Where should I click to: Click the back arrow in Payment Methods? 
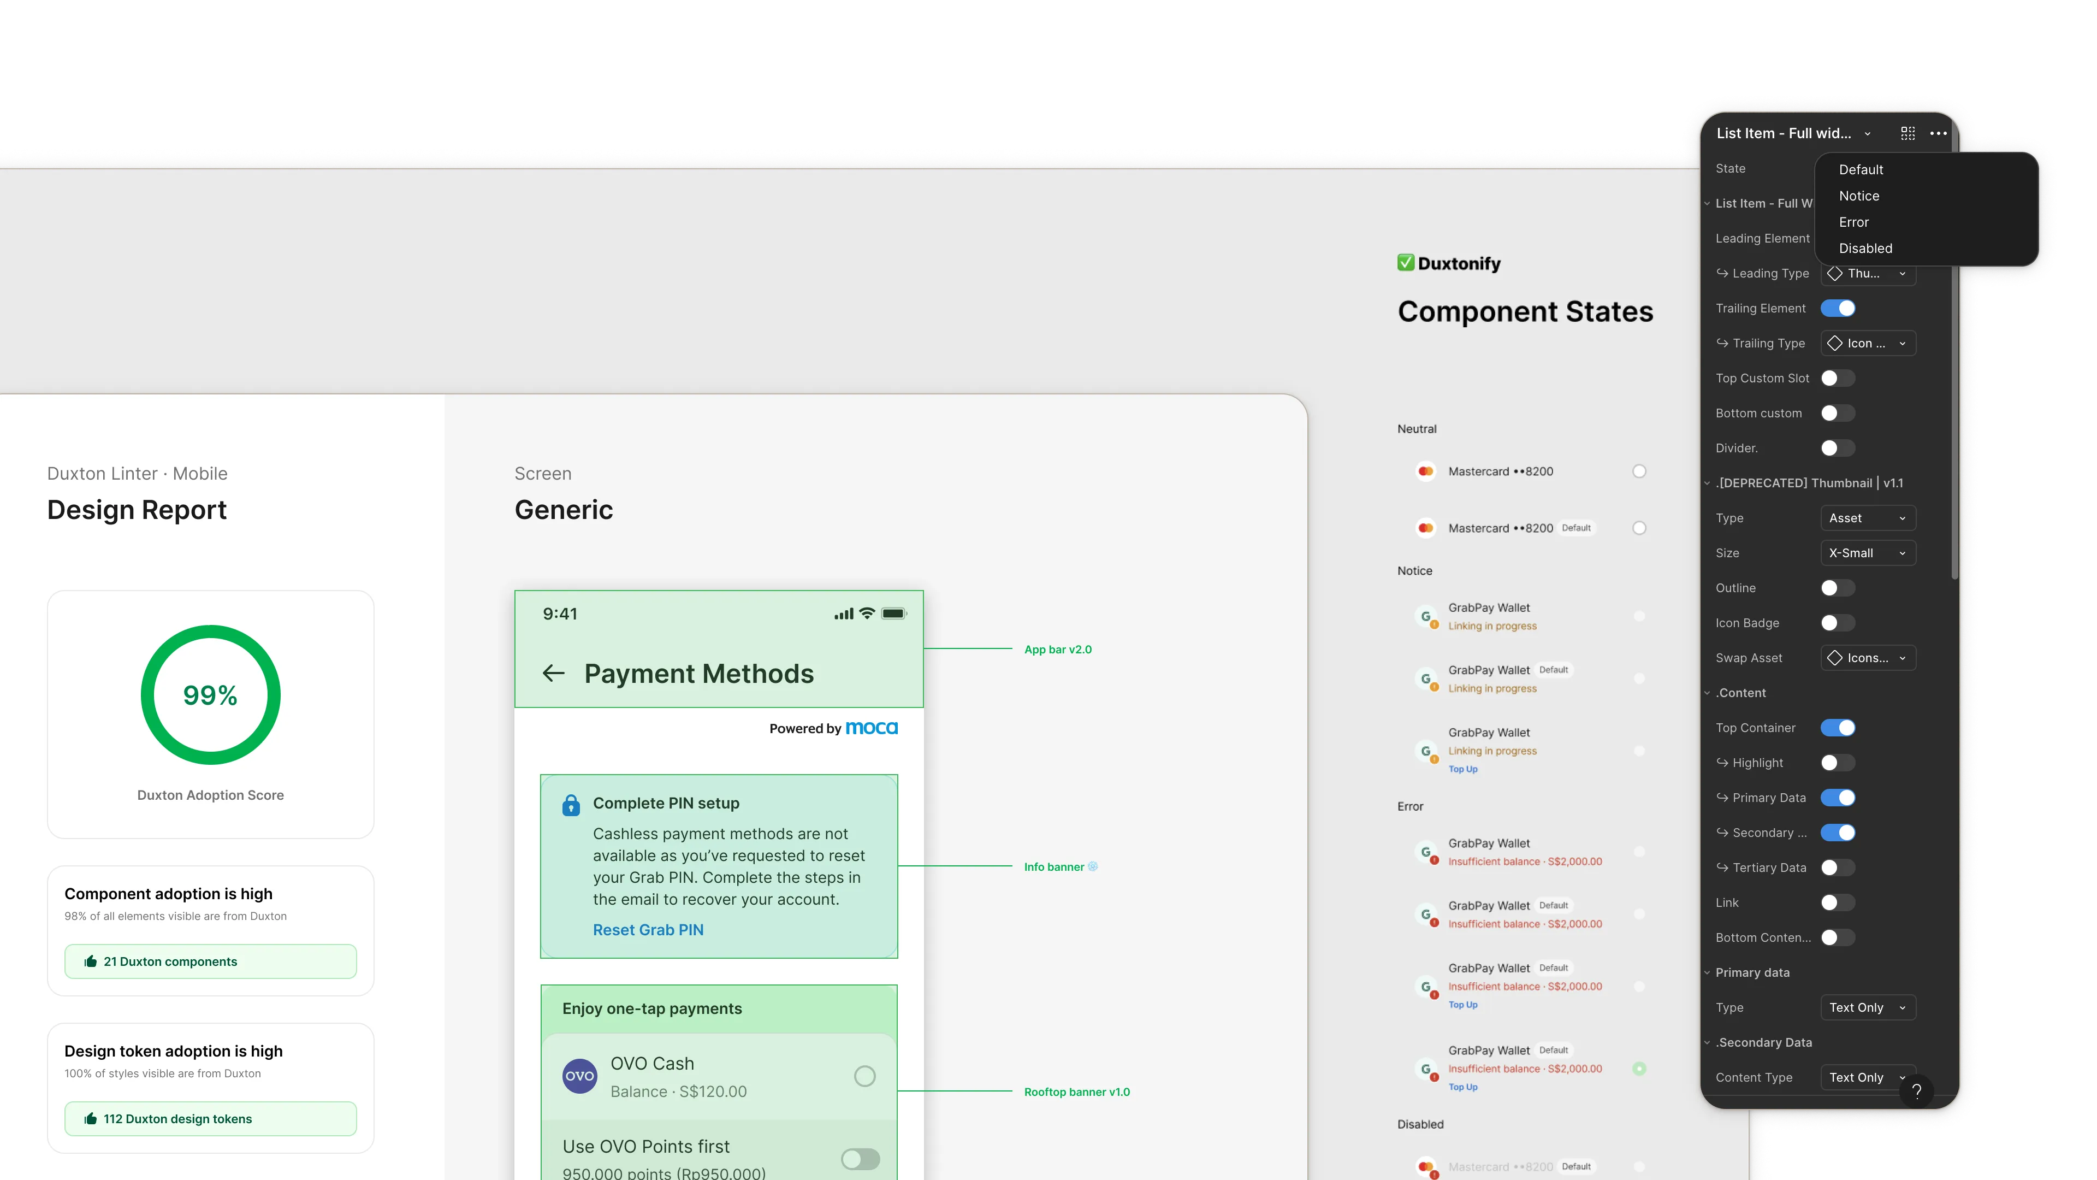pyautogui.click(x=554, y=674)
